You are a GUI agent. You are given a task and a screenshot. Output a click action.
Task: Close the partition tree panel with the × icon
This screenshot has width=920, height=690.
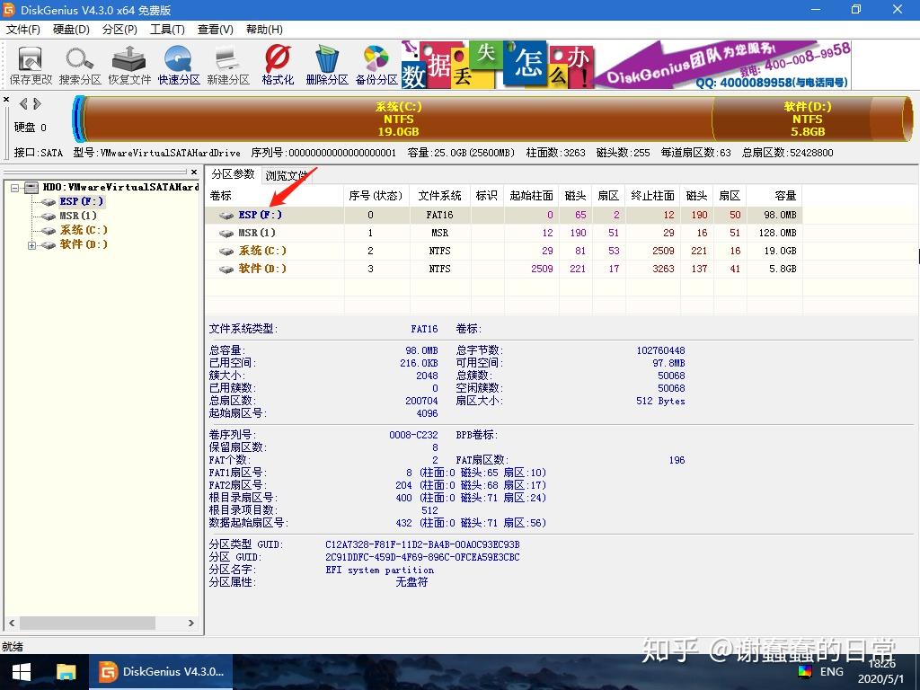click(x=194, y=172)
